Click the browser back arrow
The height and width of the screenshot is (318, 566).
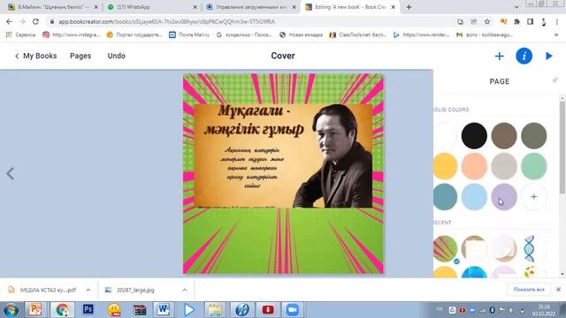click(x=9, y=21)
